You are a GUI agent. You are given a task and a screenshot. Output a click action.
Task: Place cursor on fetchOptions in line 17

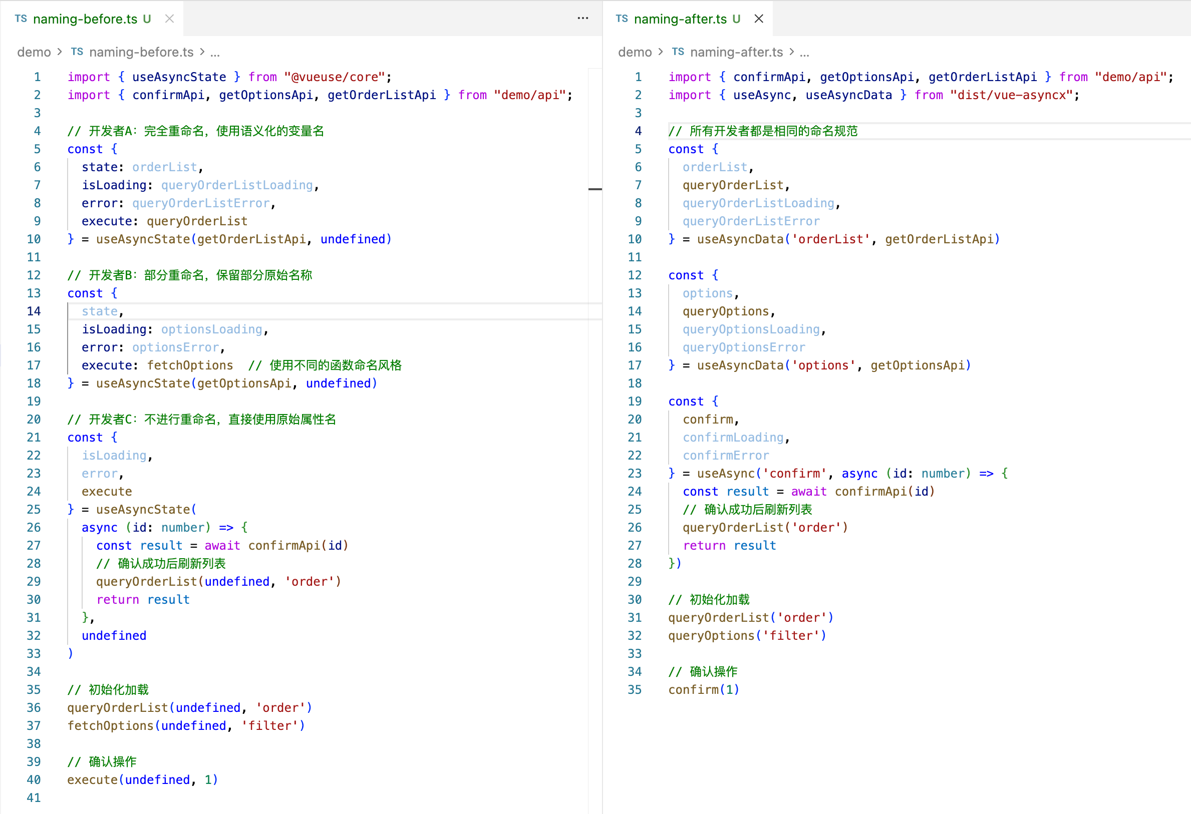(190, 366)
